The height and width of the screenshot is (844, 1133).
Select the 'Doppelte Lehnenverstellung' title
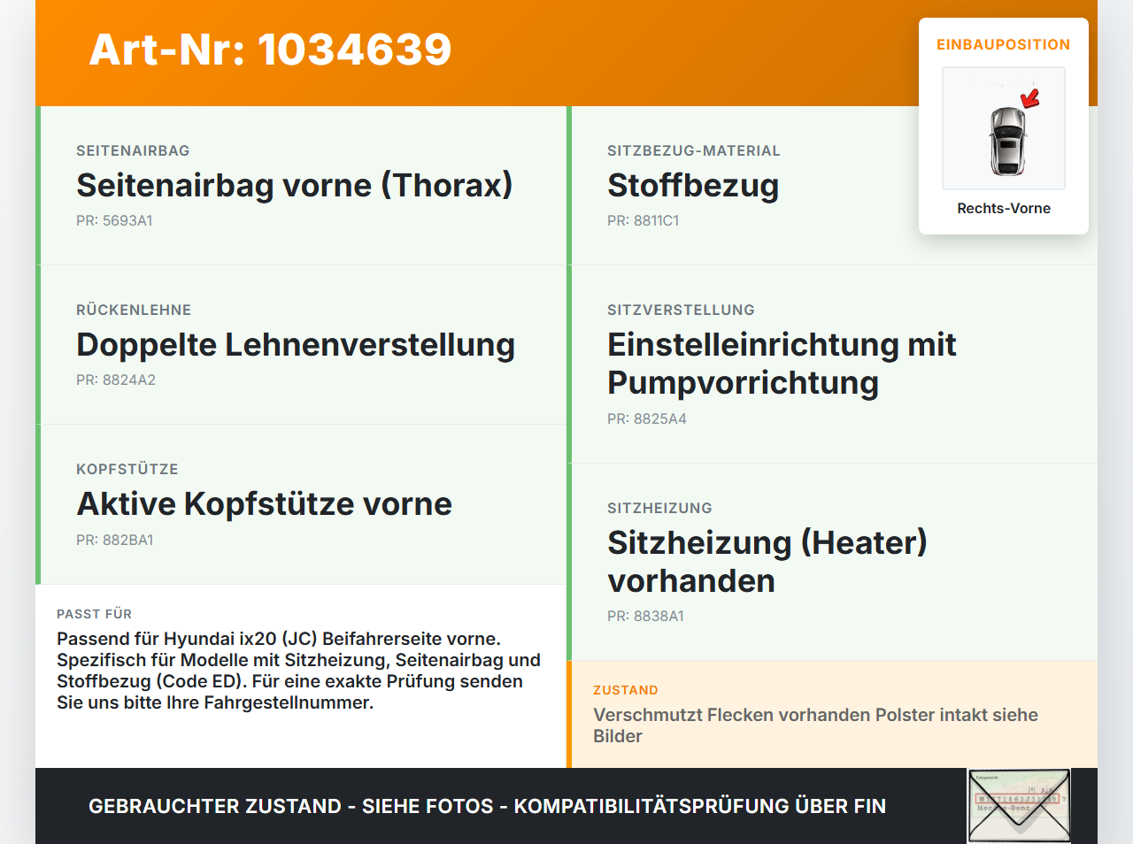pyautogui.click(x=296, y=344)
